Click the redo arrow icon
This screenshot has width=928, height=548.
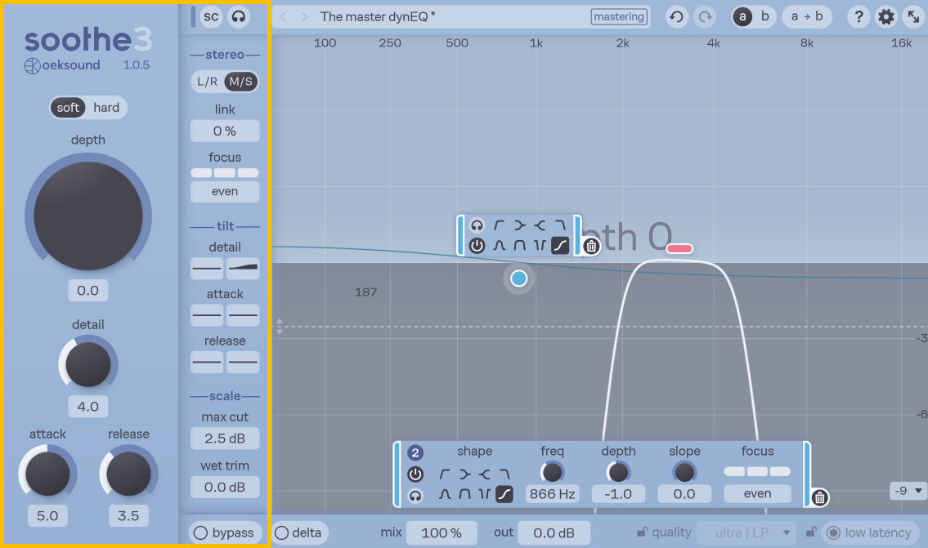[704, 16]
